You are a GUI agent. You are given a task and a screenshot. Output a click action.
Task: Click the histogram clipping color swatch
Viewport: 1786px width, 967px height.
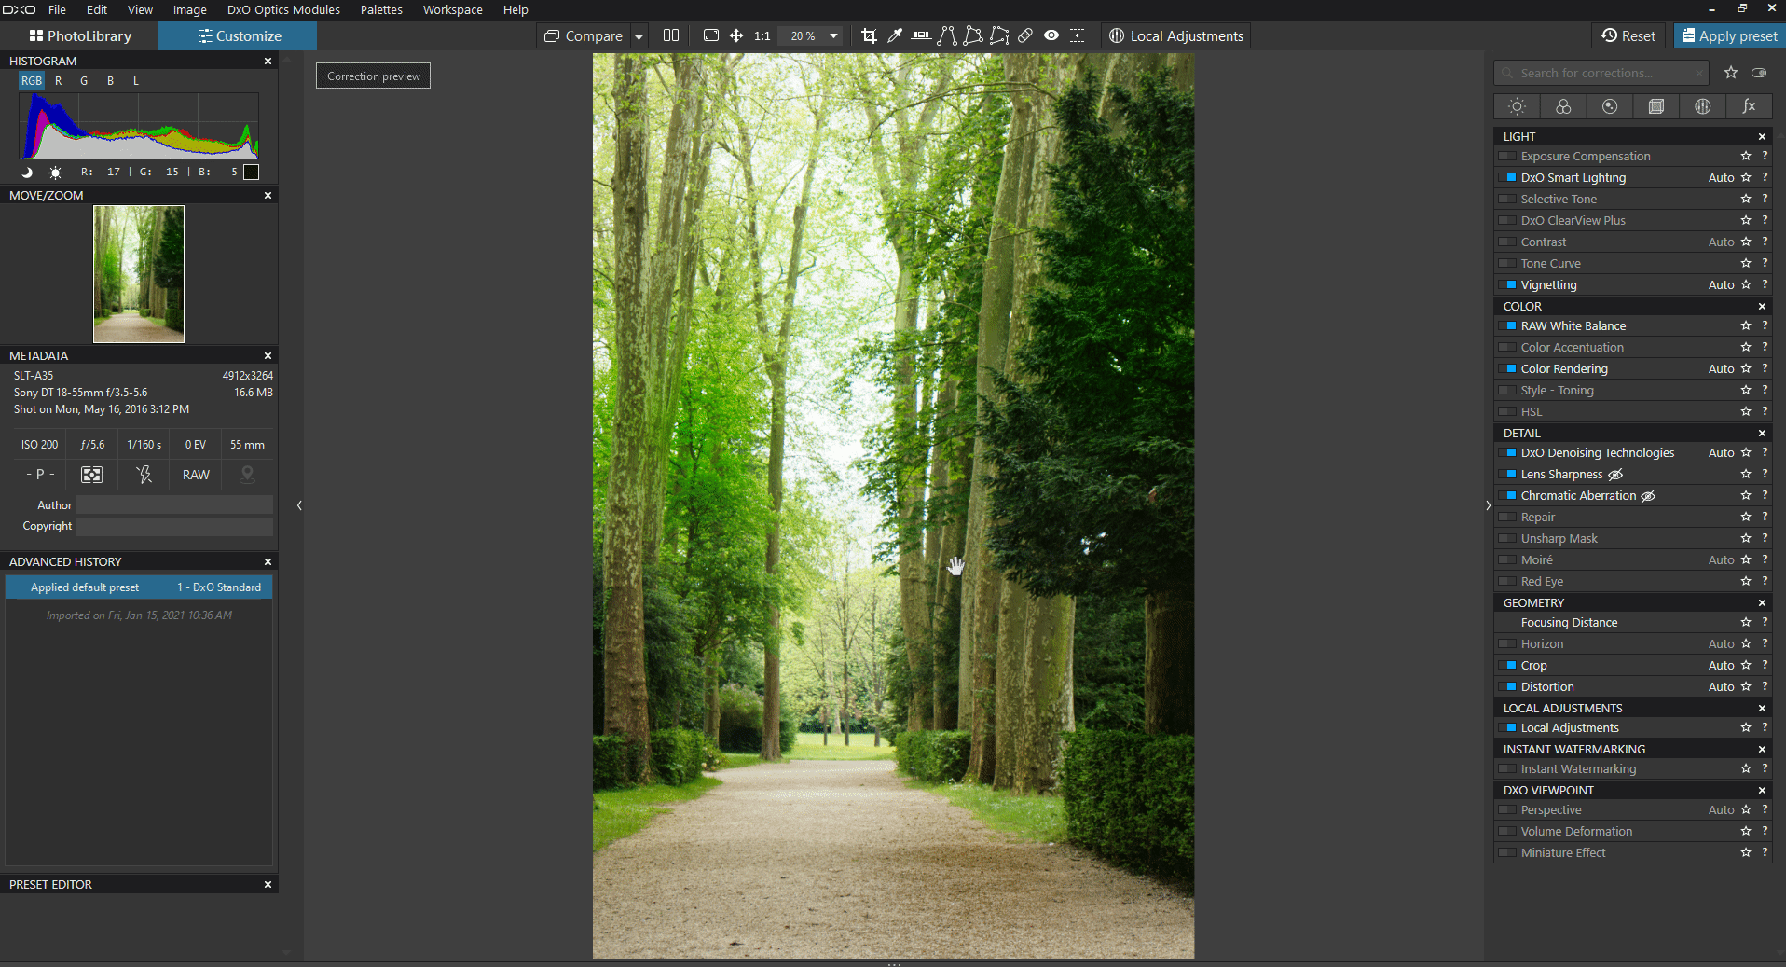point(251,173)
